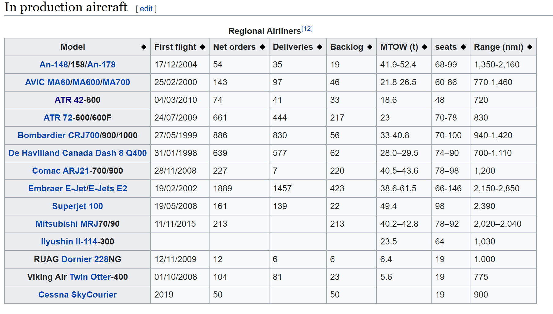
Task: Click the Range (nmi) sort arrows
Action: tap(530, 47)
